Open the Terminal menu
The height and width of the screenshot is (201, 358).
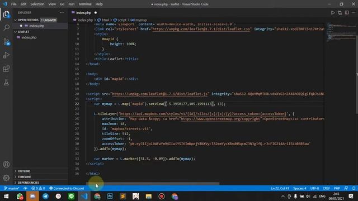[x=84, y=4]
